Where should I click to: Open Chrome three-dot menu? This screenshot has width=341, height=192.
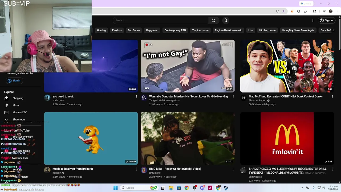337,11
